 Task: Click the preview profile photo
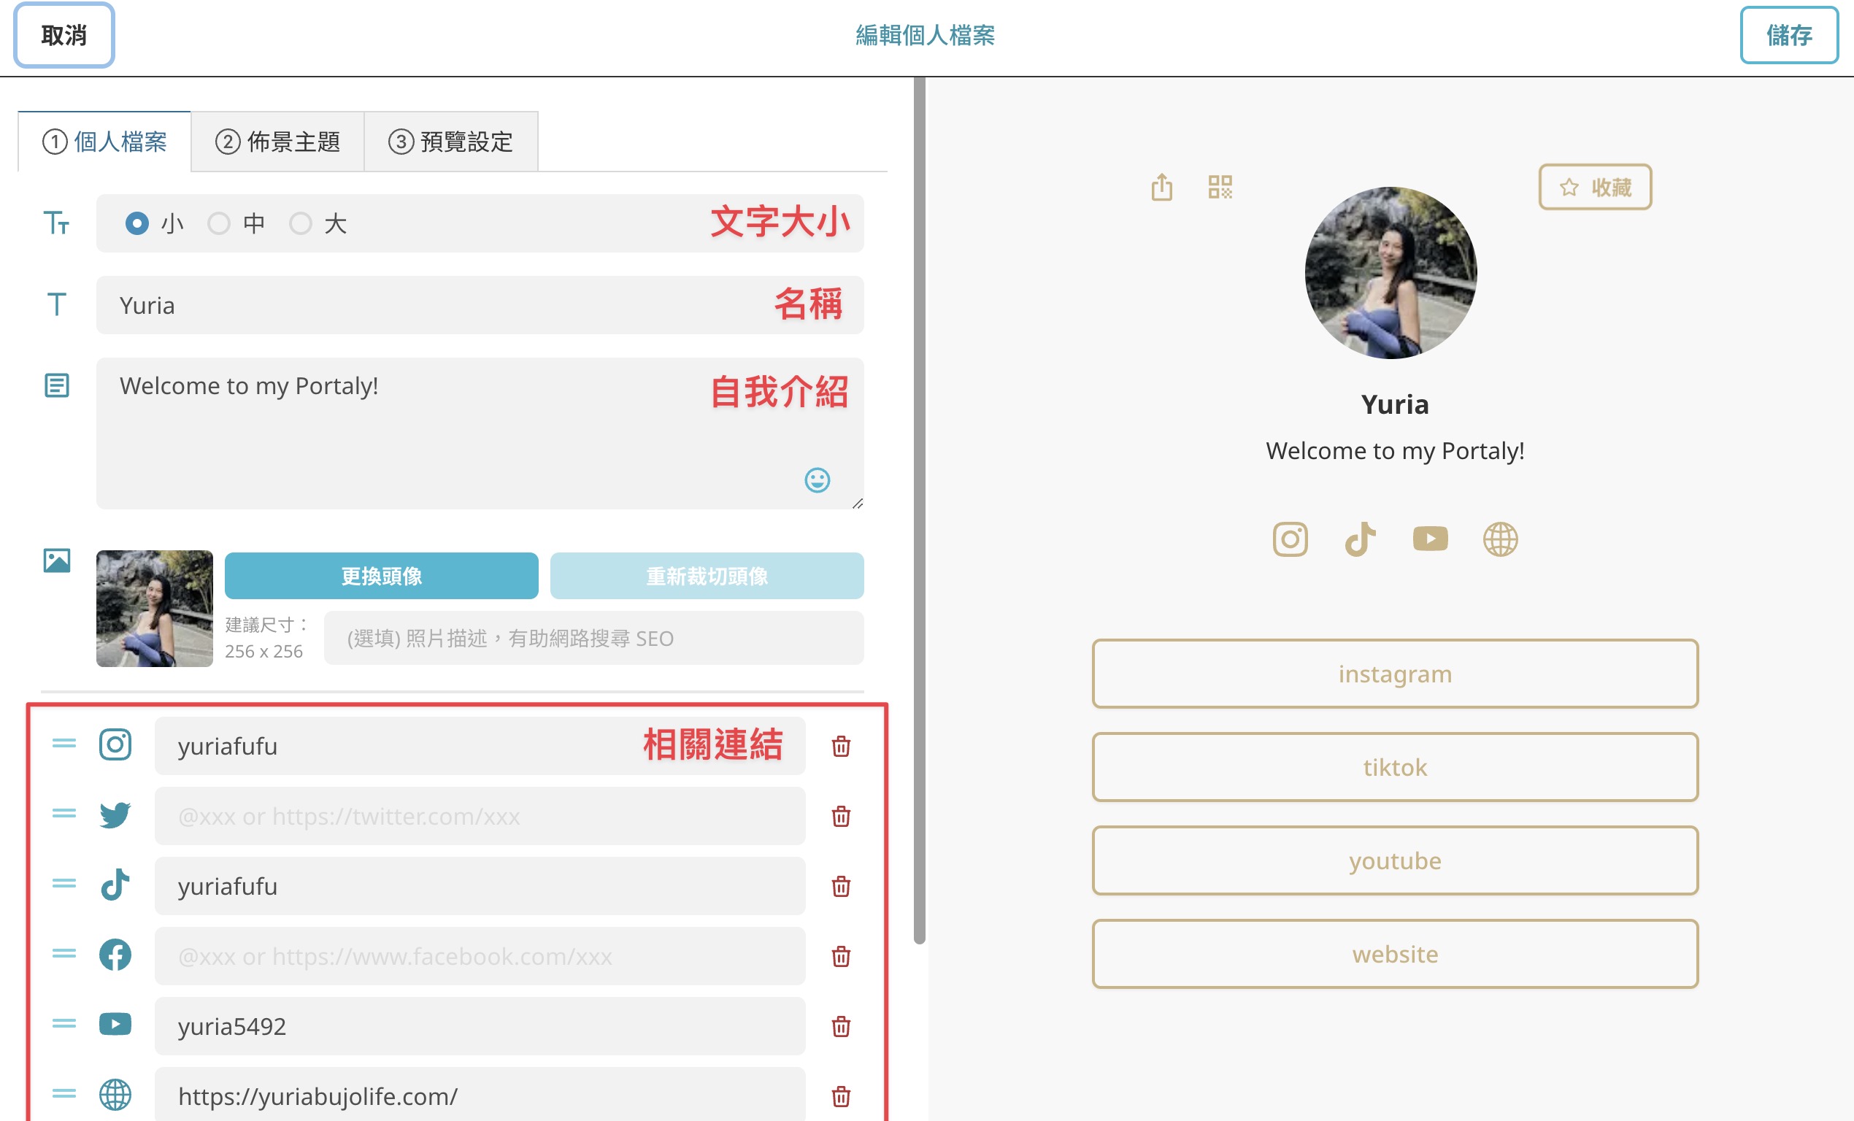point(1390,272)
